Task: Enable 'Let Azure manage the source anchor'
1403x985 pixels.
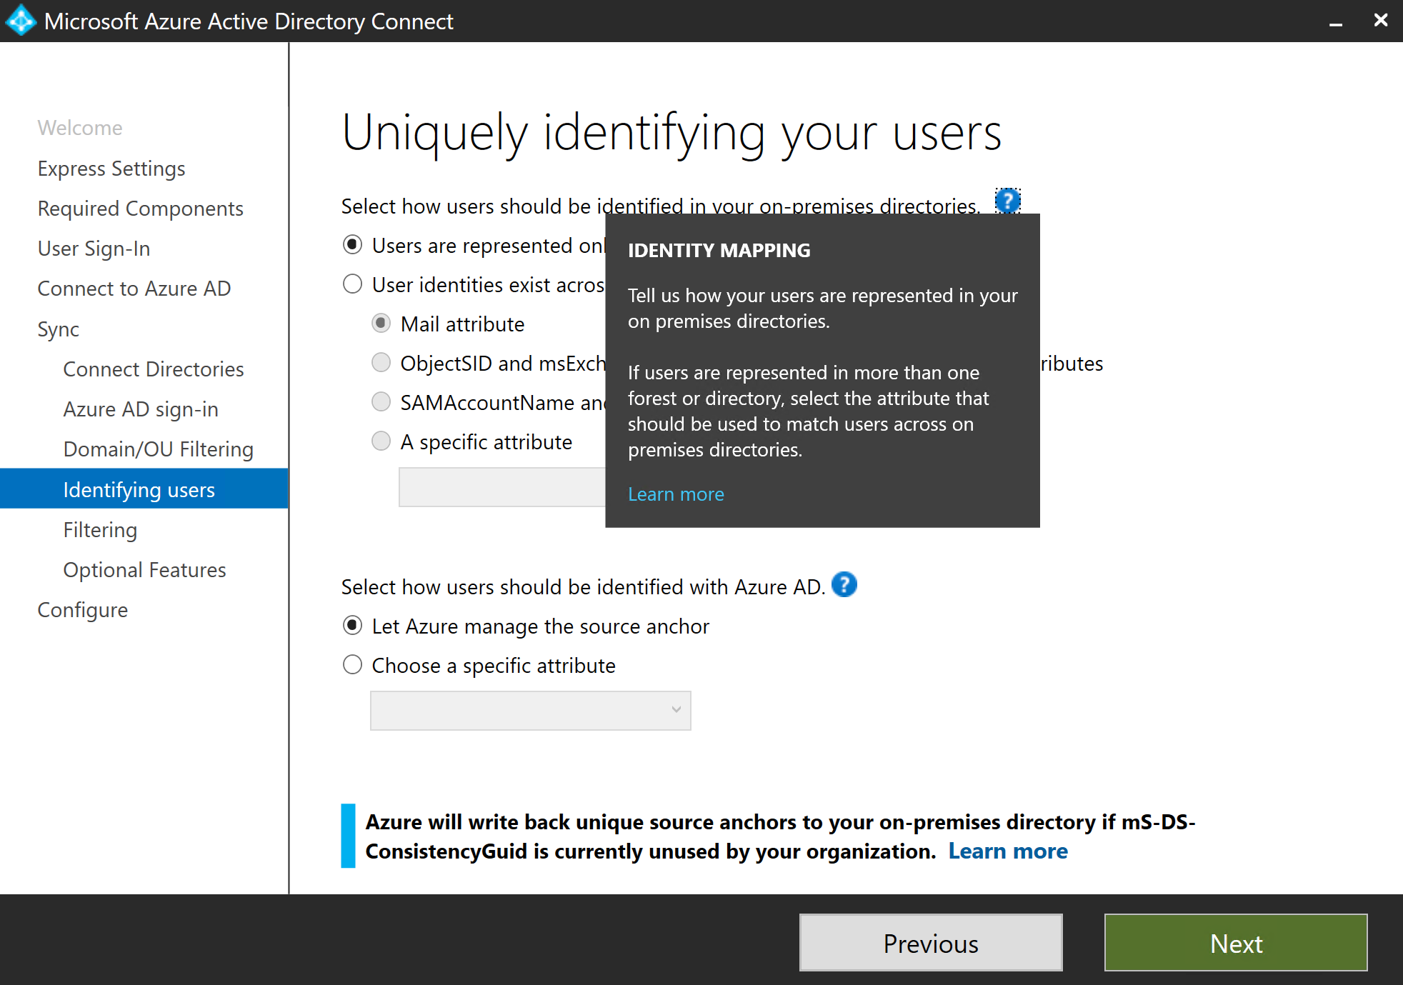Action: pos(351,625)
